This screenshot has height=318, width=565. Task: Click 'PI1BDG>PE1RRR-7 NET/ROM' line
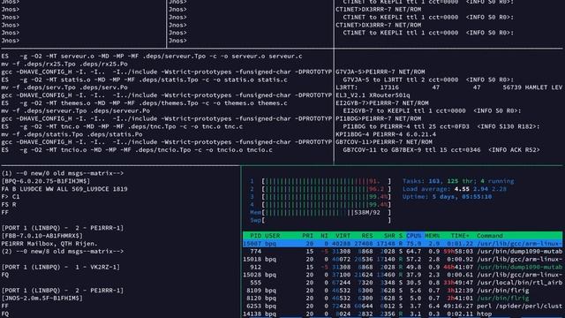coord(379,118)
